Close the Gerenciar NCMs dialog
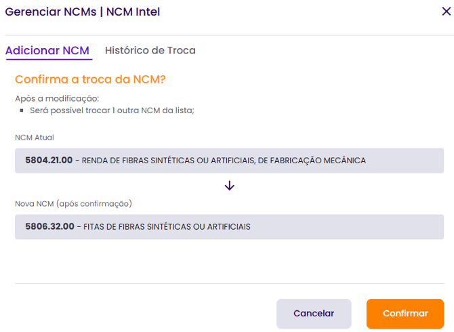454x332 pixels. pos(446,11)
